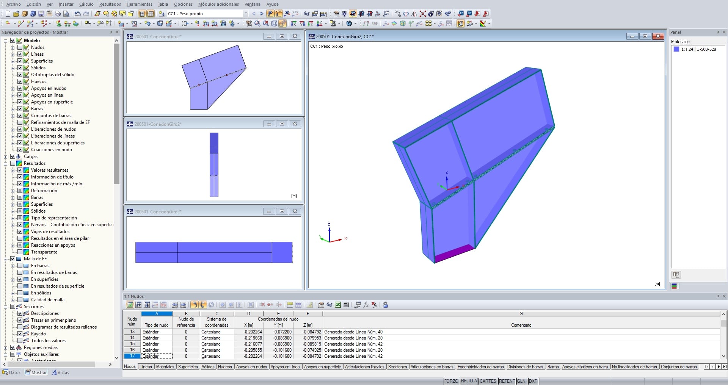
Task: Click the Datos navigator tab button
Action: coord(11,372)
